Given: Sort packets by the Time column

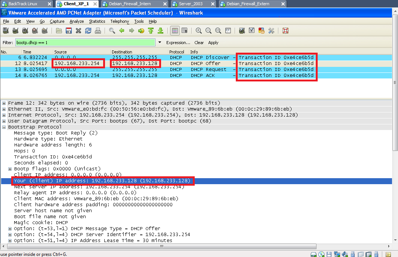Looking at the screenshot, I should pyautogui.click(x=38, y=52).
